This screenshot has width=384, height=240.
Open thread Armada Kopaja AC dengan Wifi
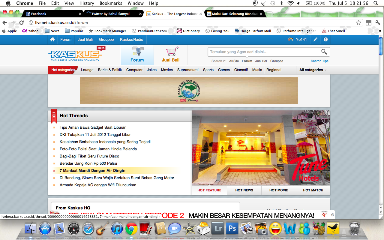[98, 185]
